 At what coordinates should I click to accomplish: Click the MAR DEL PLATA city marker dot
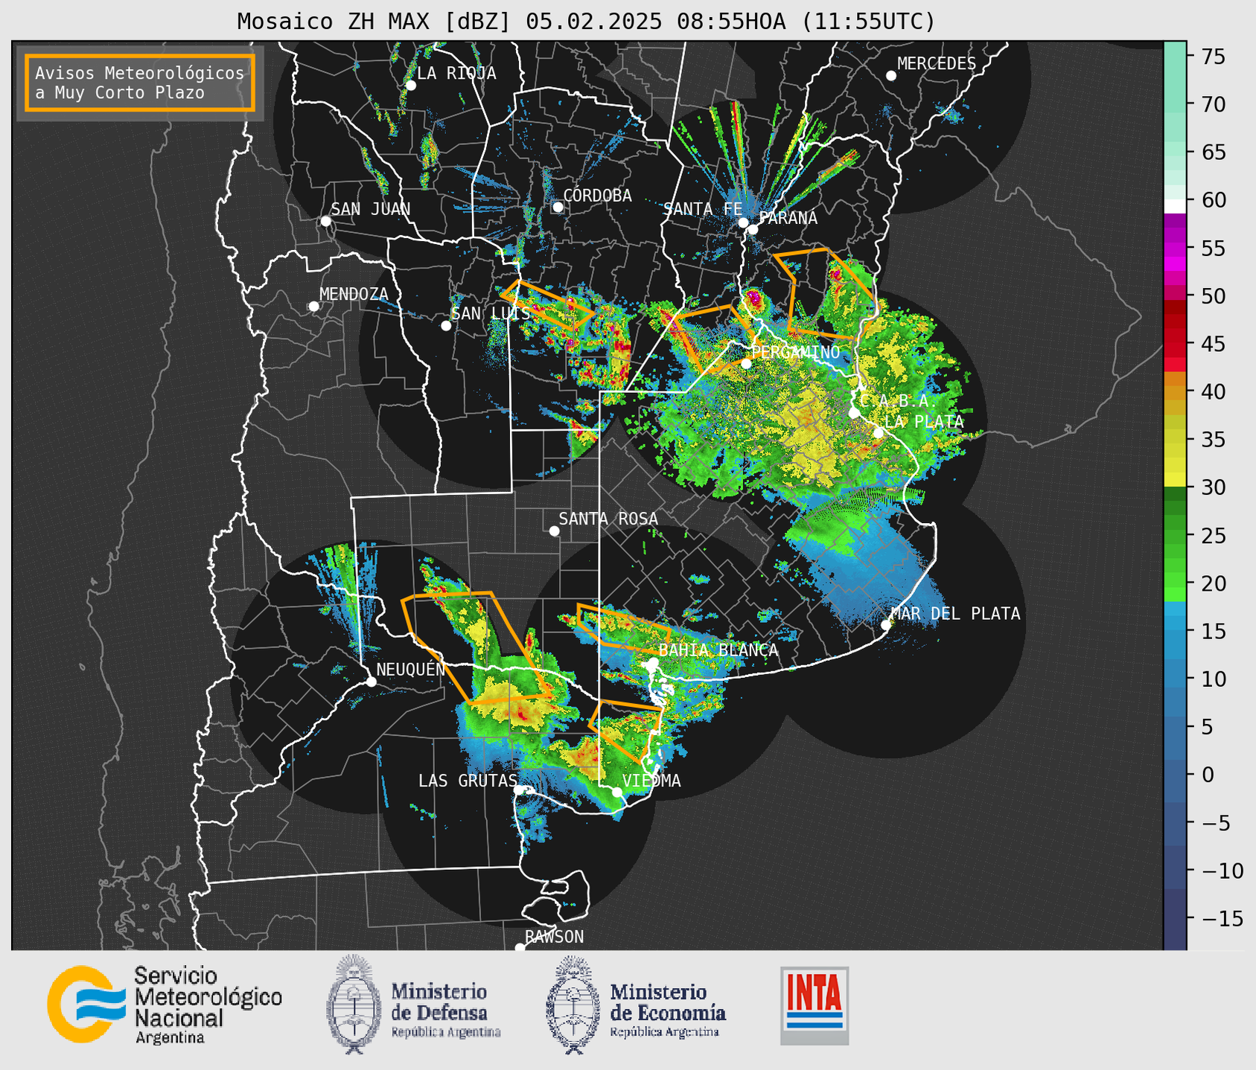tap(886, 625)
